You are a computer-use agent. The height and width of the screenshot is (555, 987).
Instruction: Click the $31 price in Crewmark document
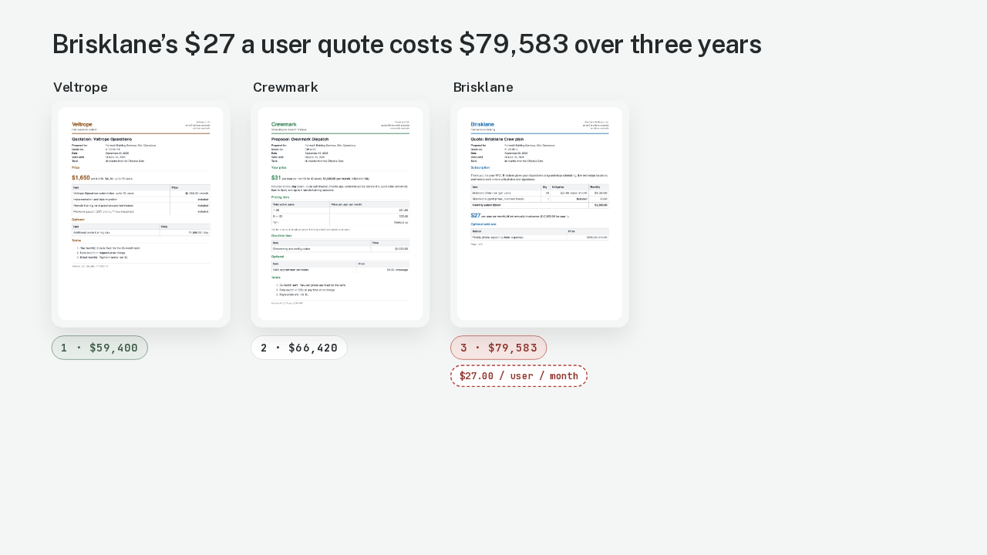tap(275, 177)
